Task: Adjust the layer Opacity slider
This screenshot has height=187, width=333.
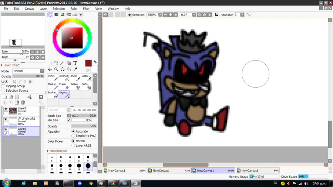Action: (28, 76)
